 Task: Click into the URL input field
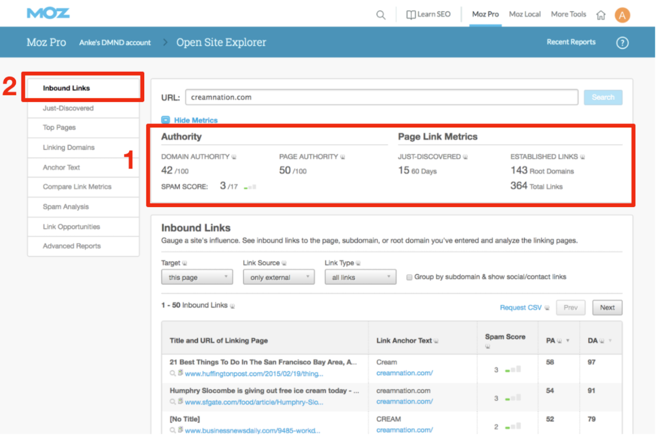[381, 97]
